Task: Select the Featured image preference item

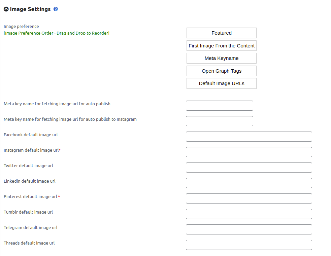Action: [221, 33]
